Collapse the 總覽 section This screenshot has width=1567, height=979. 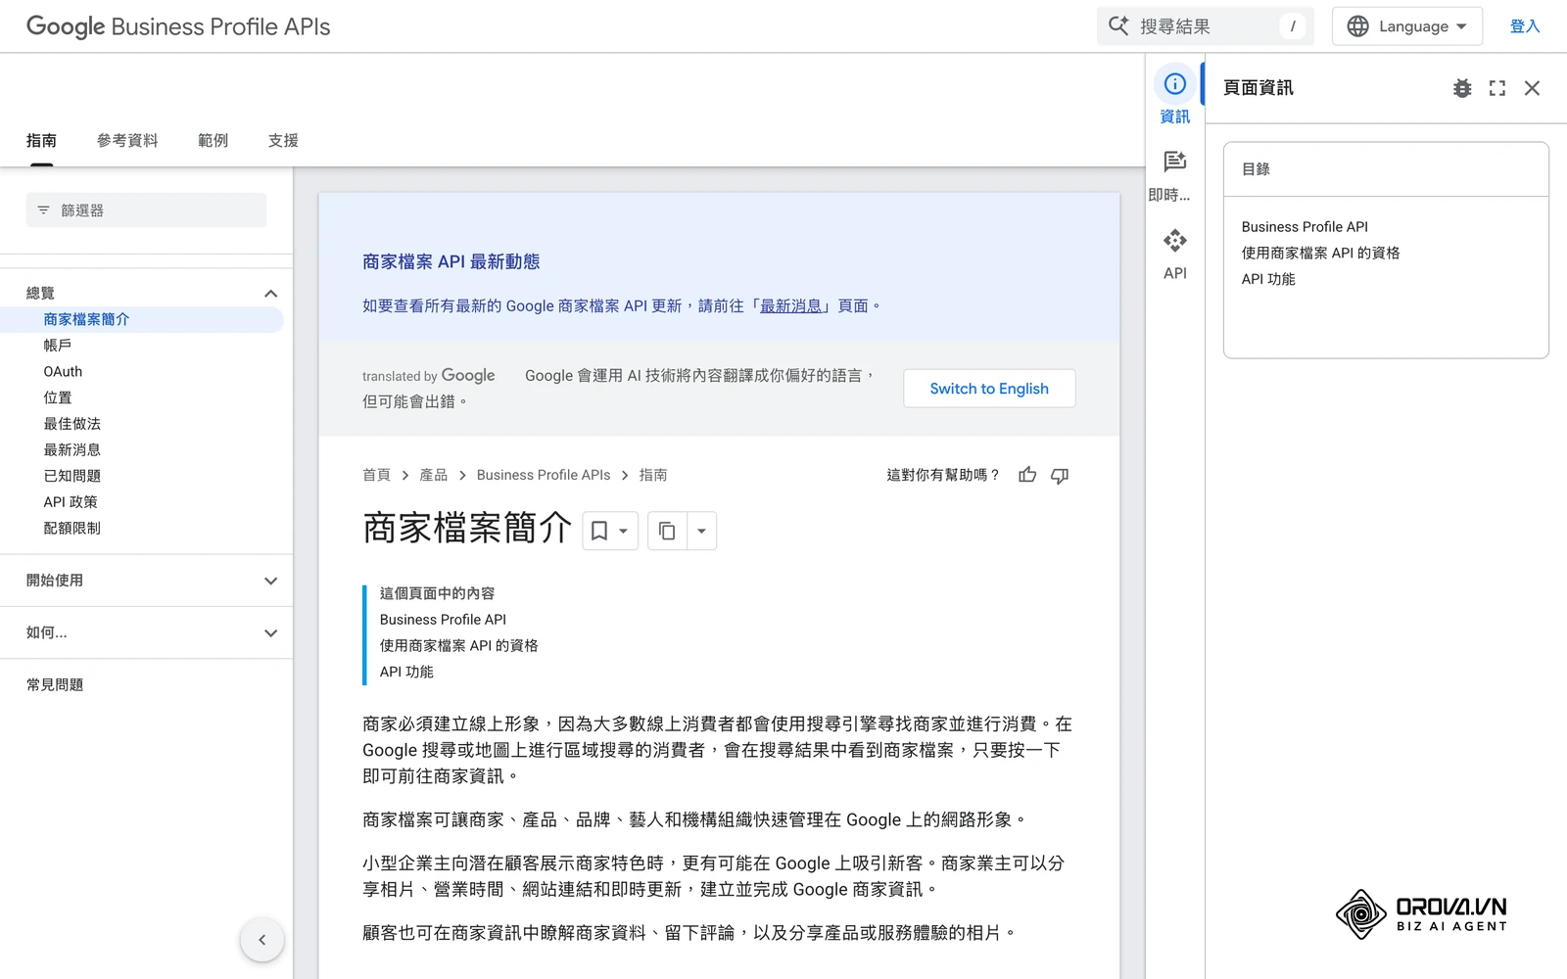(x=271, y=293)
